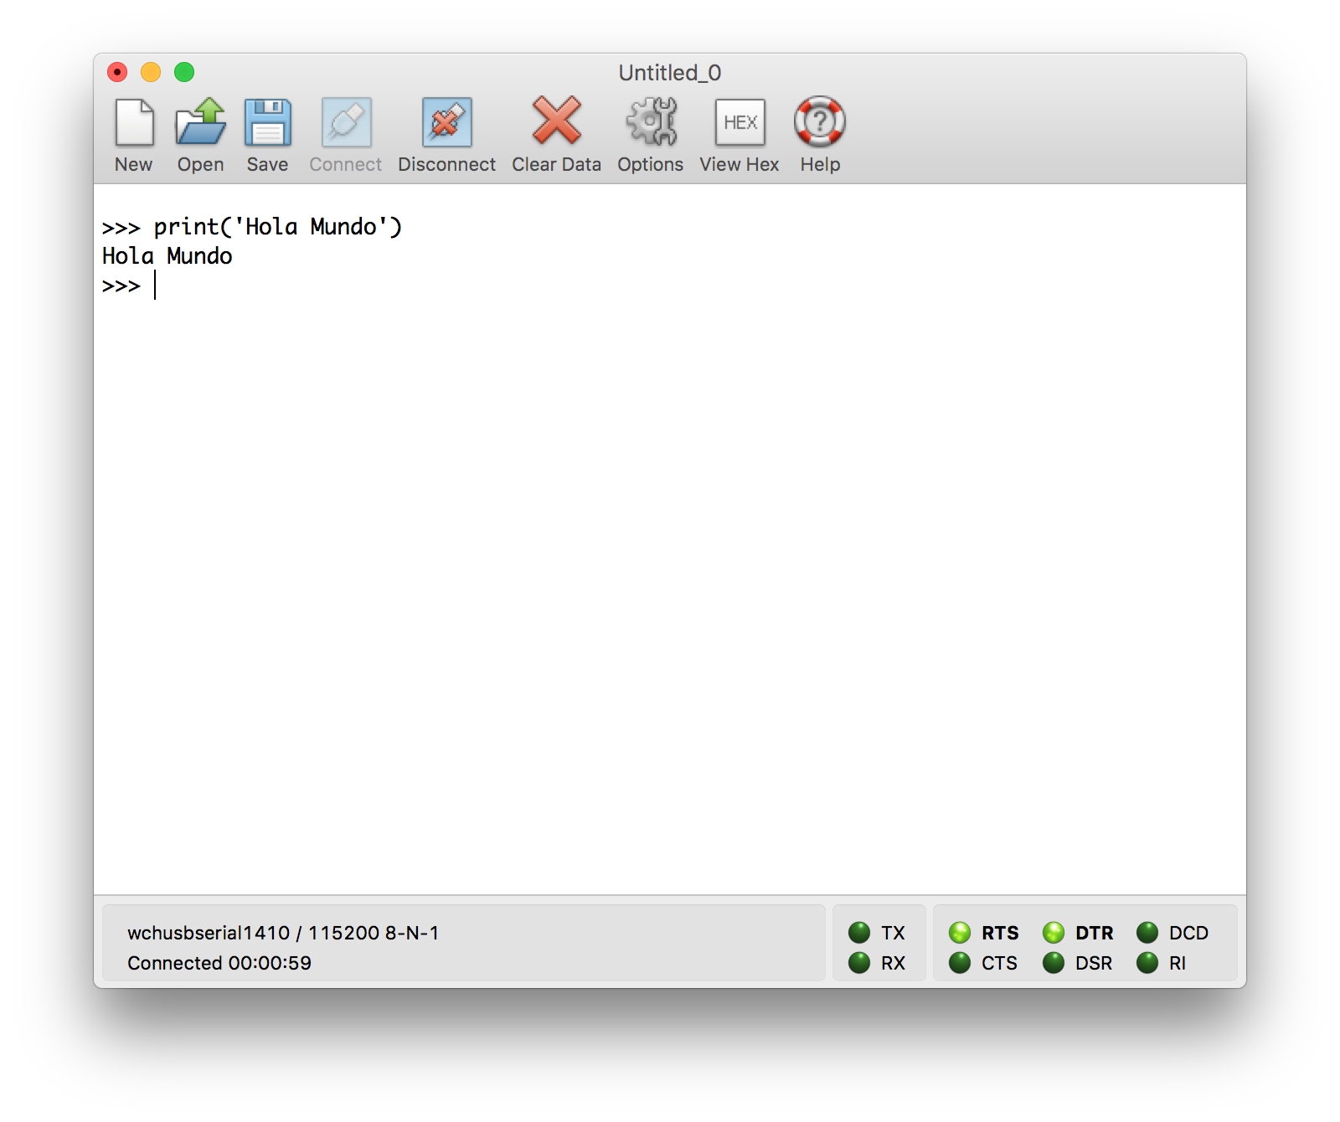Click the CTS status LED
The width and height of the screenshot is (1340, 1122).
[x=960, y=963]
